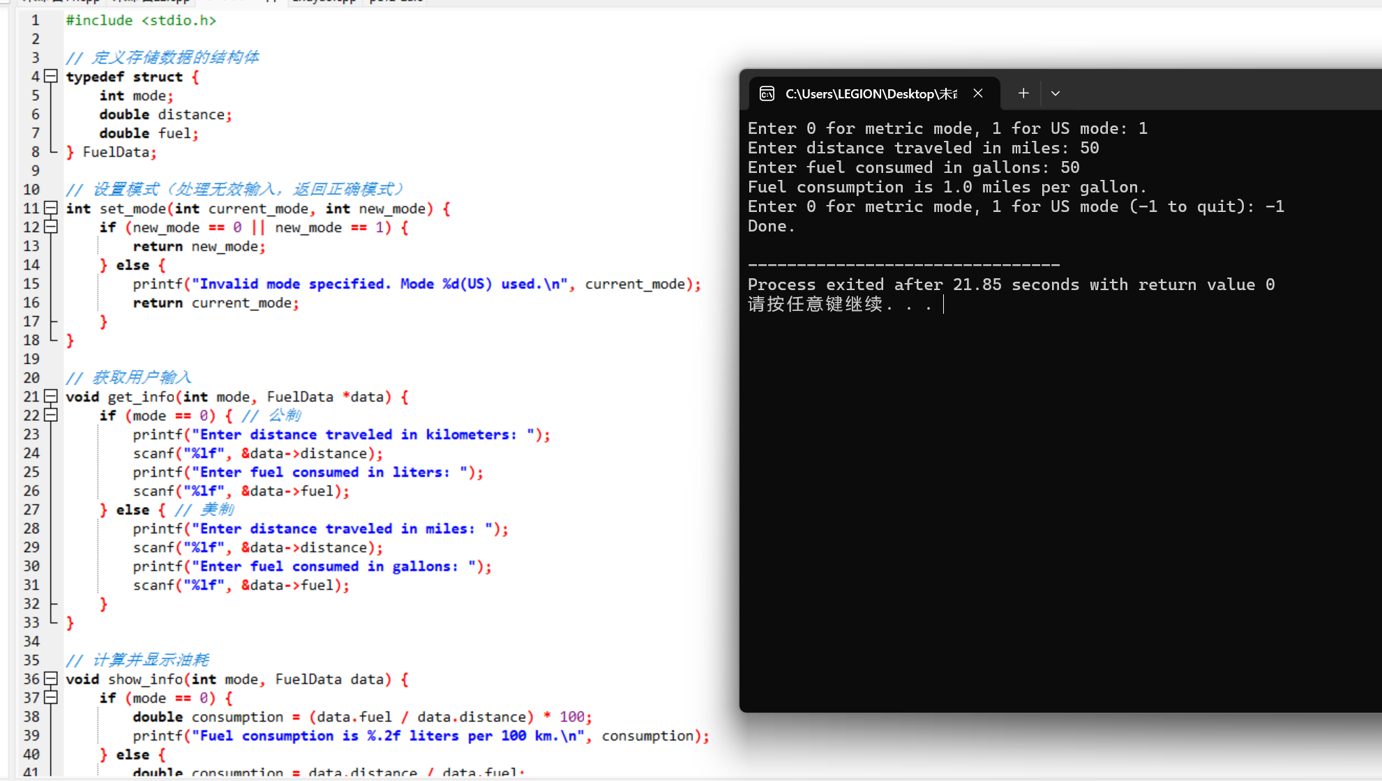Open the terminal profile dropdown chevron

[1056, 93]
